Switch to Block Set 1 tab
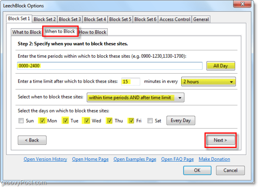 19,19
